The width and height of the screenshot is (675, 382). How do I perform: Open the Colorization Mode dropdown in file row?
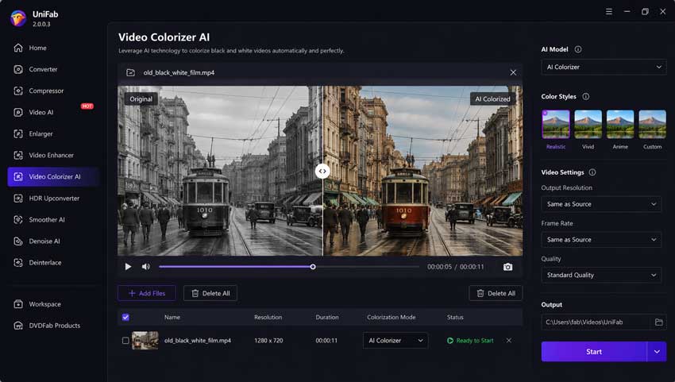point(395,341)
